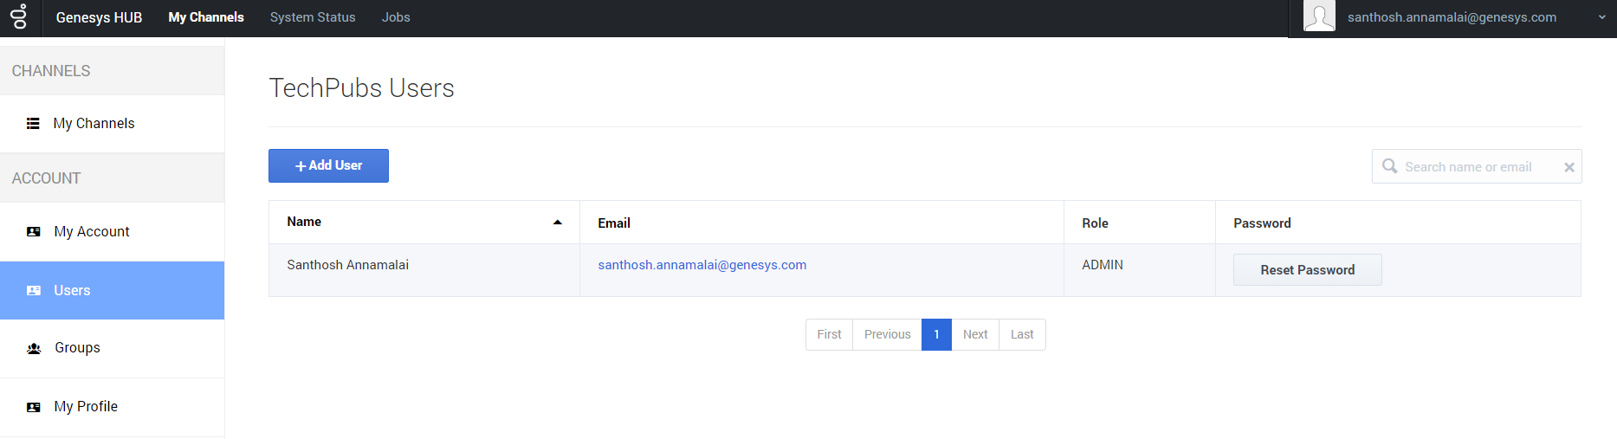Screen dimensions: 1617x439
Task: Expand the account dropdown chevron
Action: [x=1601, y=17]
